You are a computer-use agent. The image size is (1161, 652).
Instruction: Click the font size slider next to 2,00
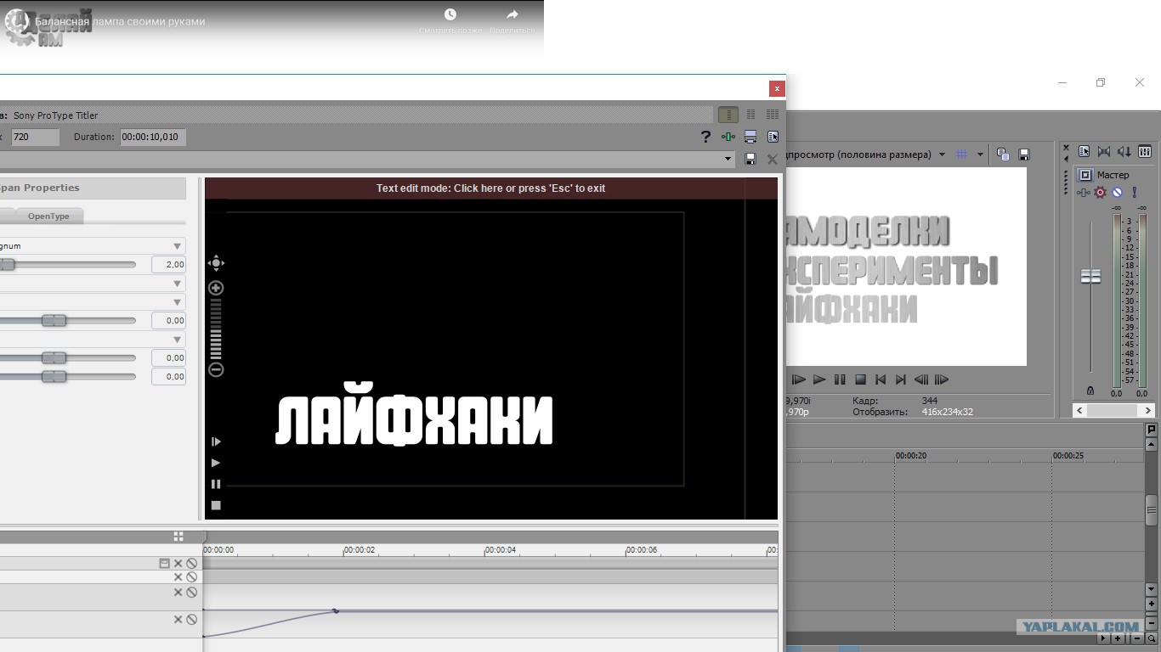[x=68, y=265]
